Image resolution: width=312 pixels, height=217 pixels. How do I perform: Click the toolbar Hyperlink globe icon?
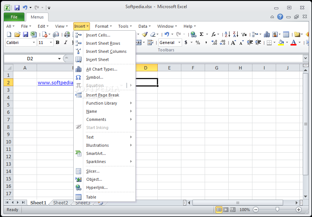point(193,34)
